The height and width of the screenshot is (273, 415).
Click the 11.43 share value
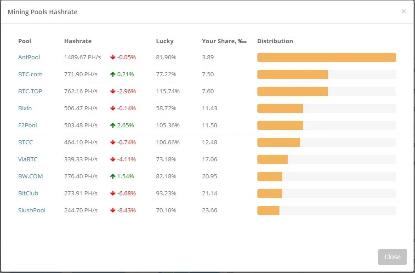pos(210,108)
